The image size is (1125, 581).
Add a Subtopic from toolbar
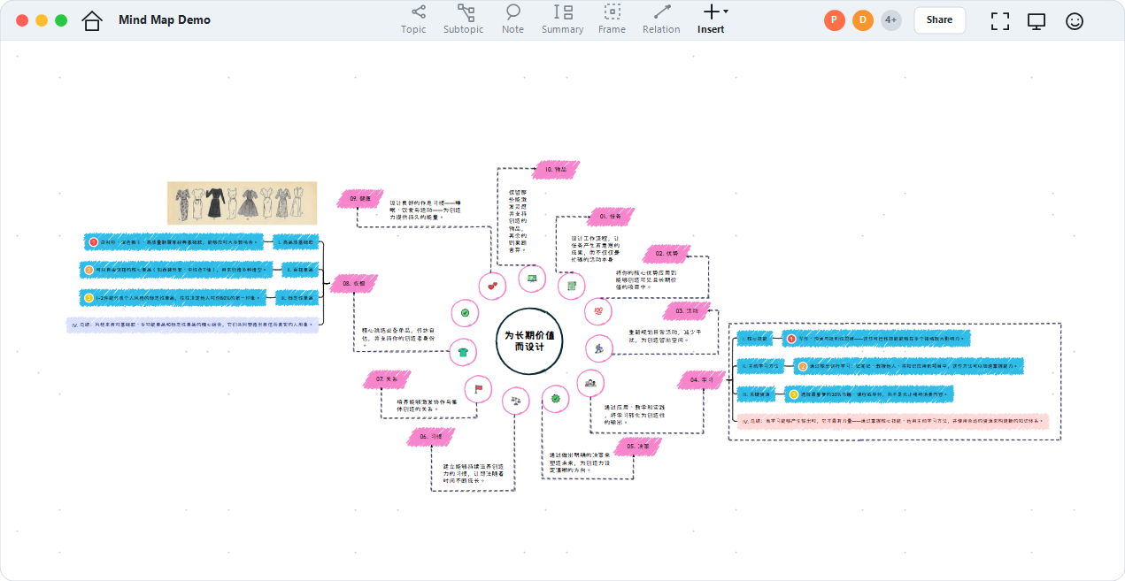click(x=464, y=19)
